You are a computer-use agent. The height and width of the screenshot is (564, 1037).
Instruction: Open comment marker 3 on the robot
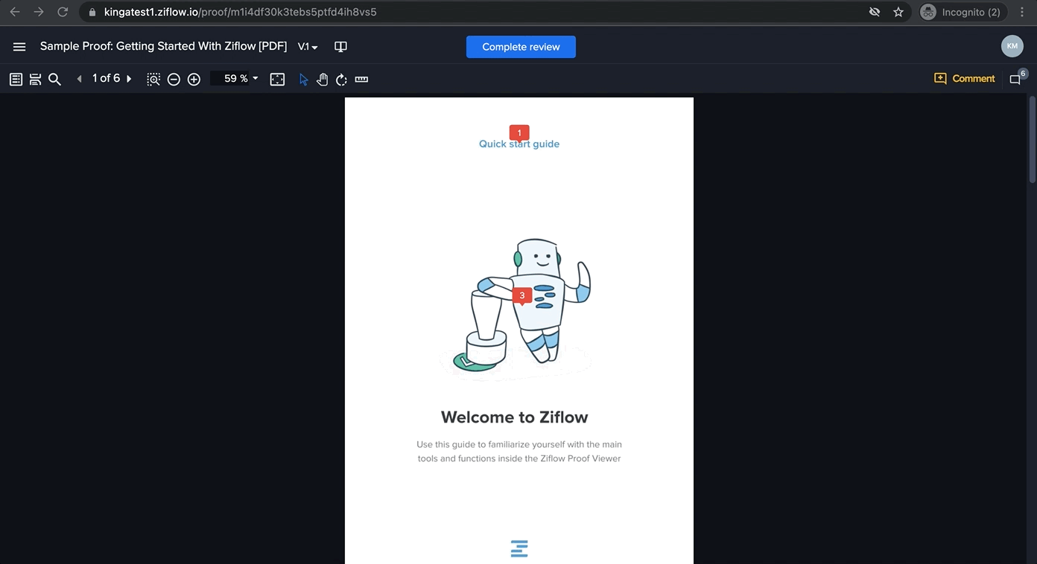[521, 296]
